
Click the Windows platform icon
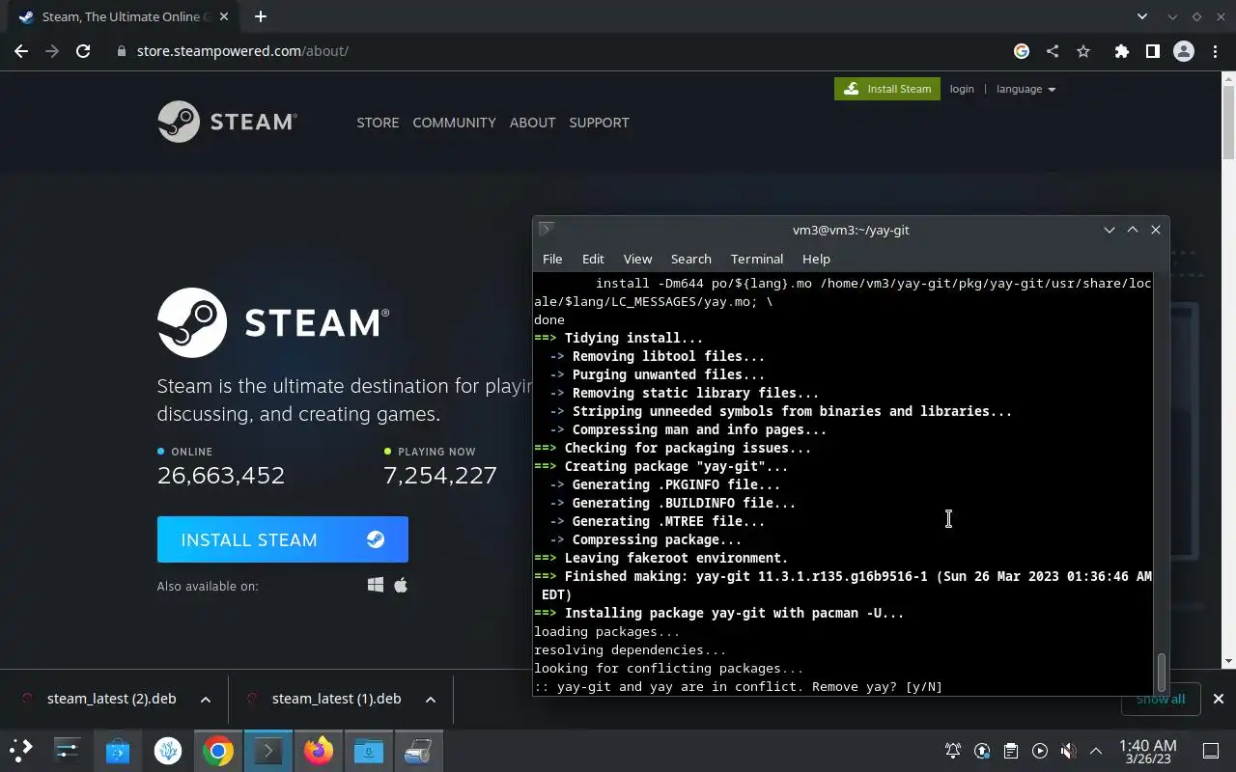click(376, 585)
